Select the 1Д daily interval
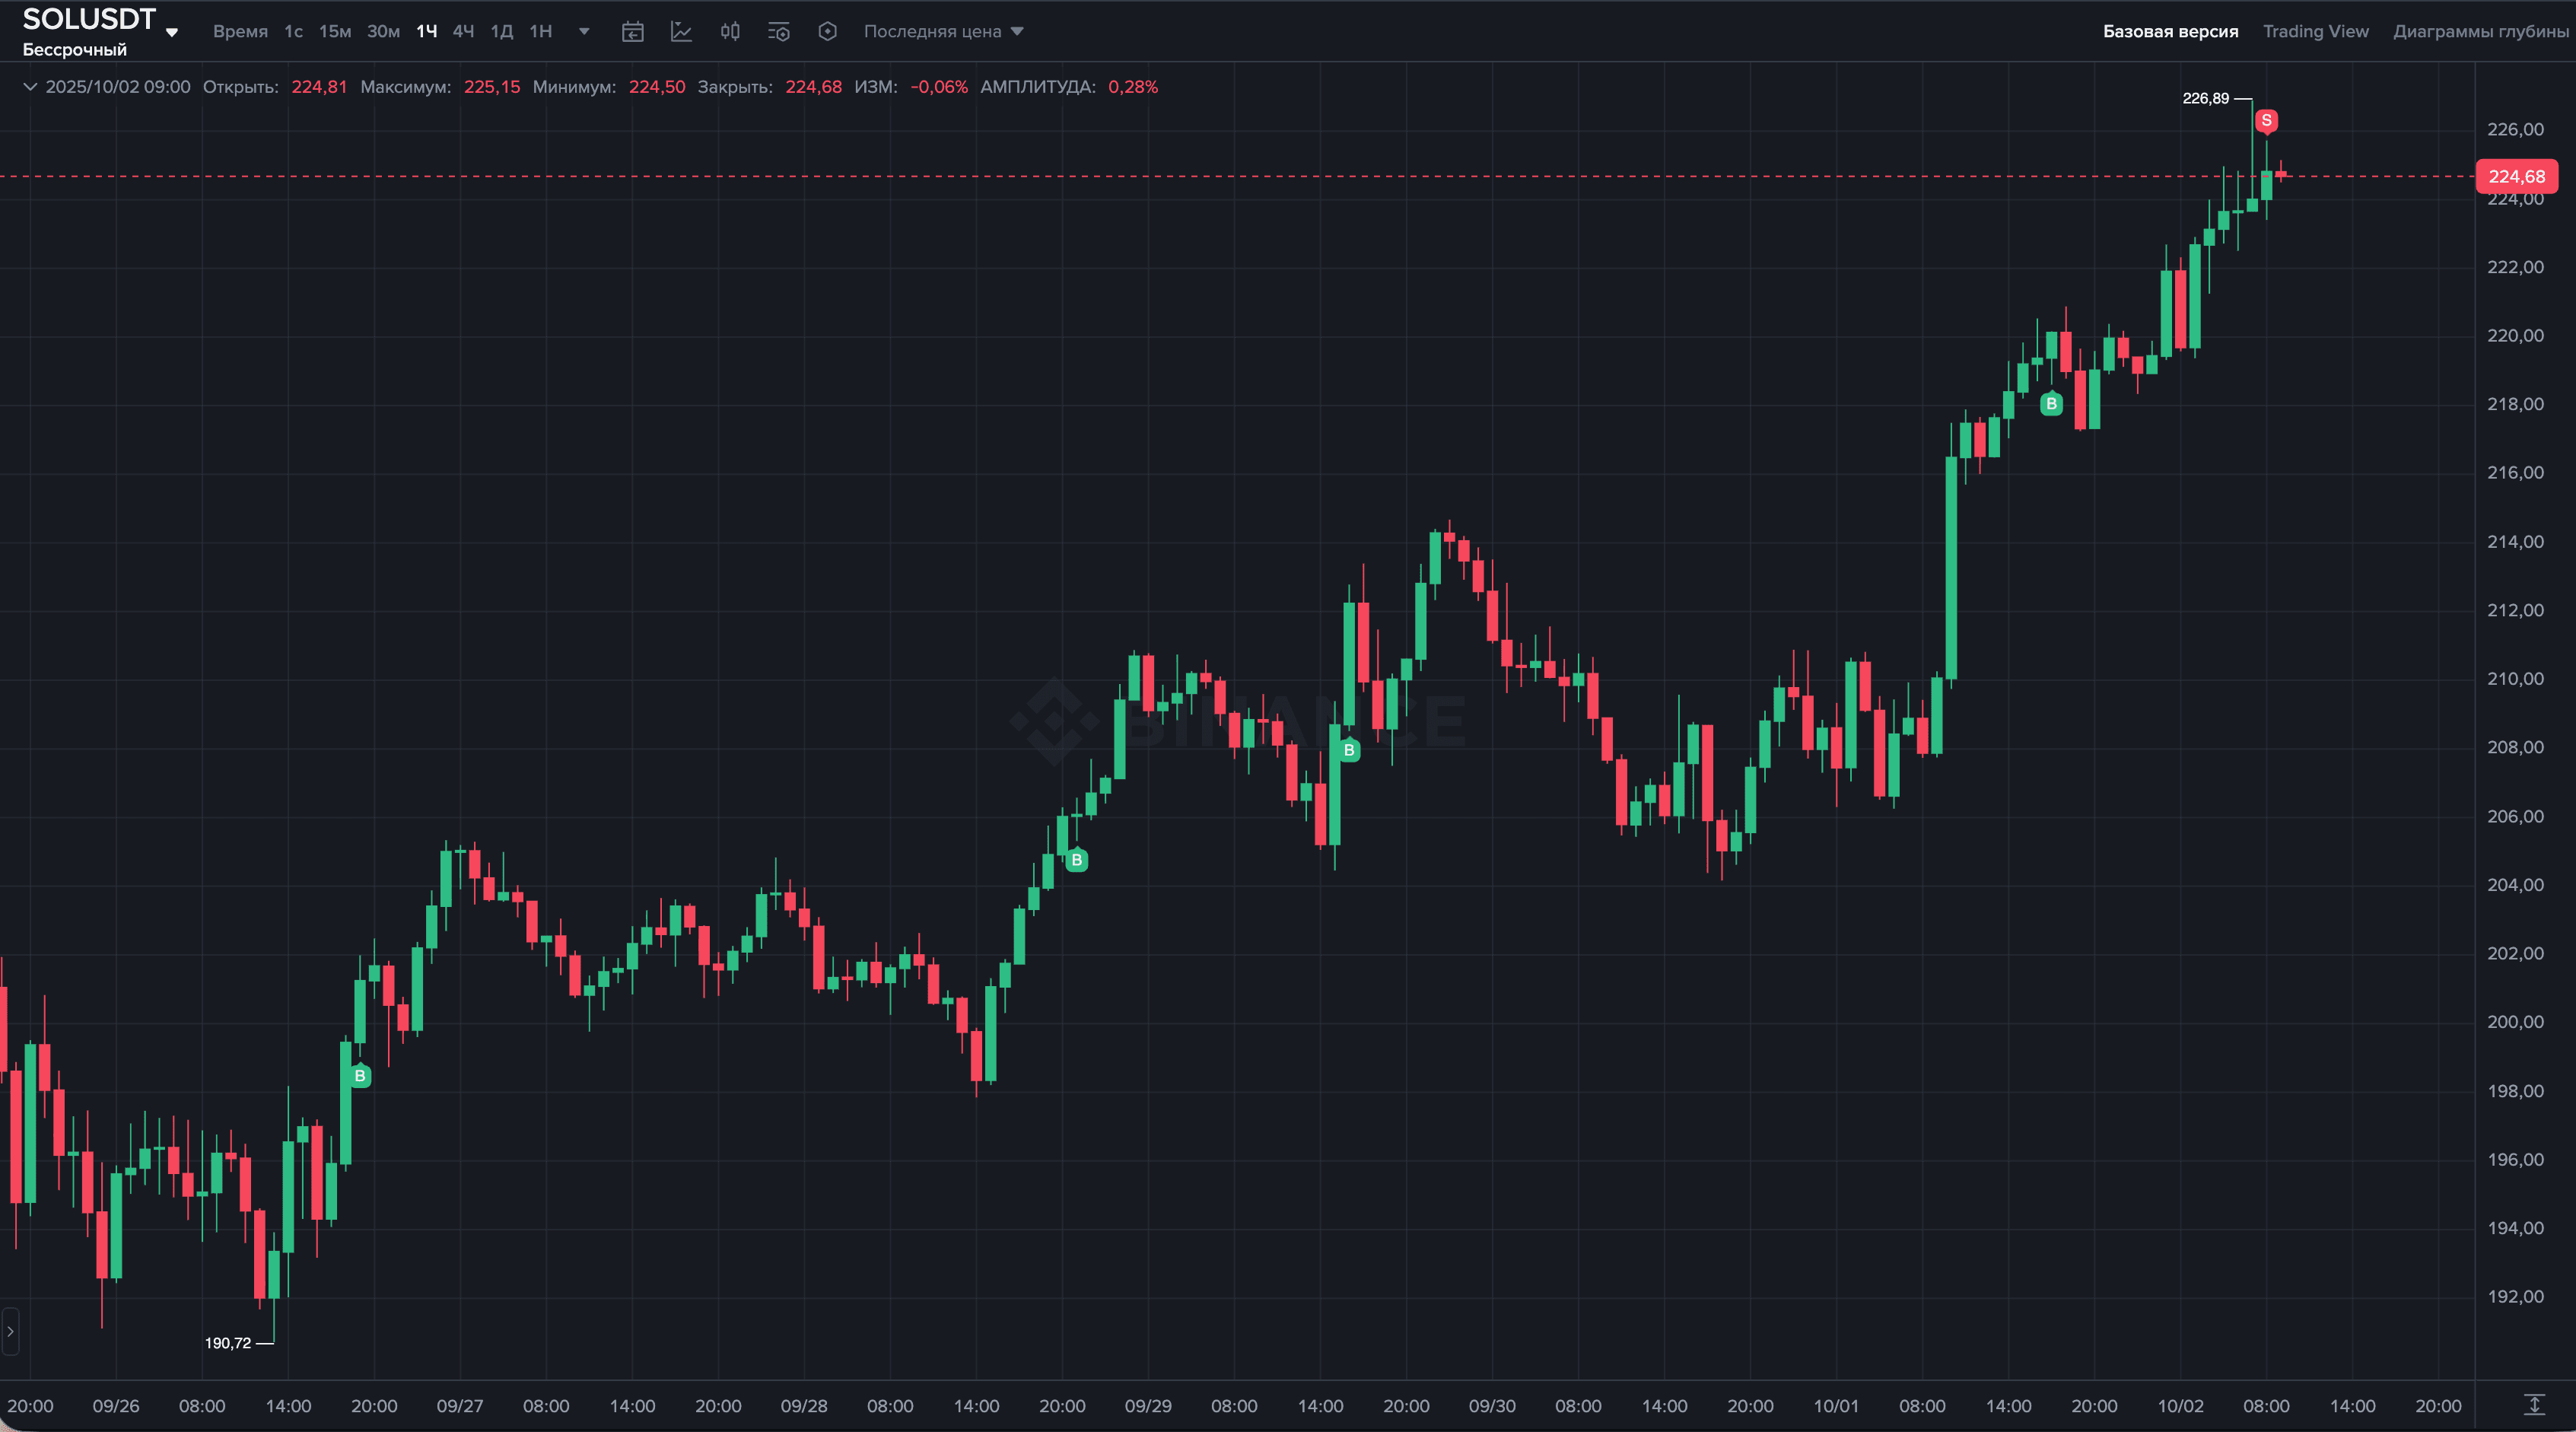 coord(501,32)
